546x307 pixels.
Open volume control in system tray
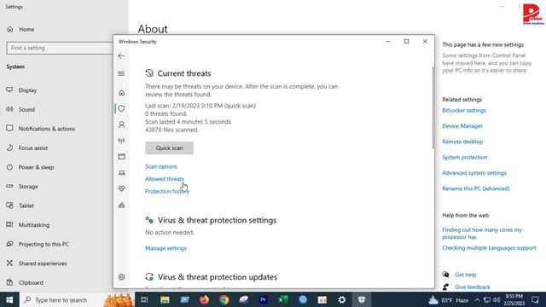497,300
